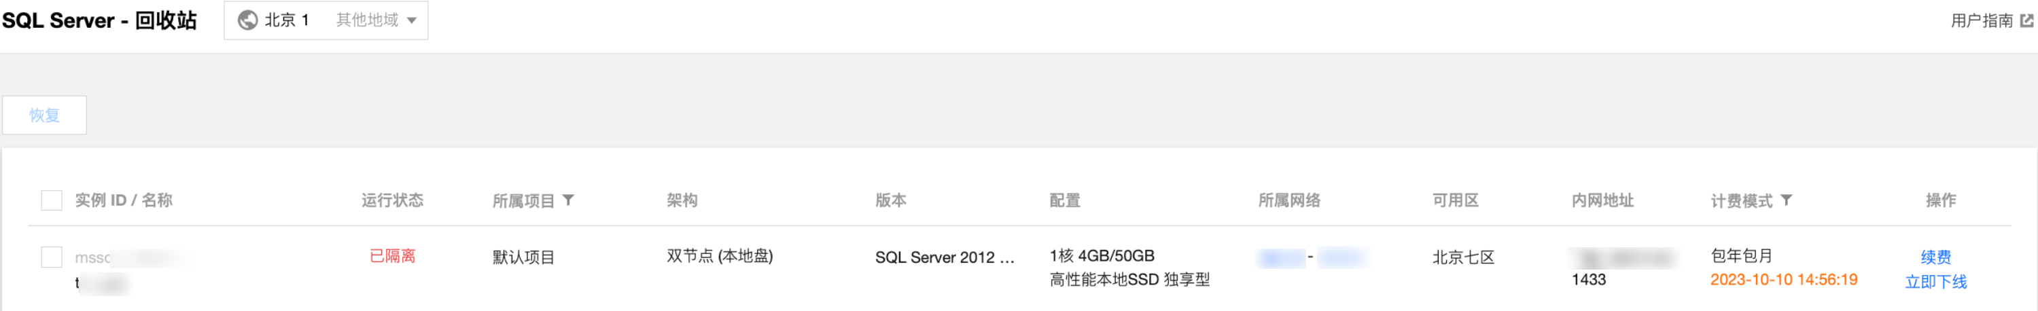Check the mssql instance row checkbox
The width and height of the screenshot is (2038, 311).
coord(52,257)
